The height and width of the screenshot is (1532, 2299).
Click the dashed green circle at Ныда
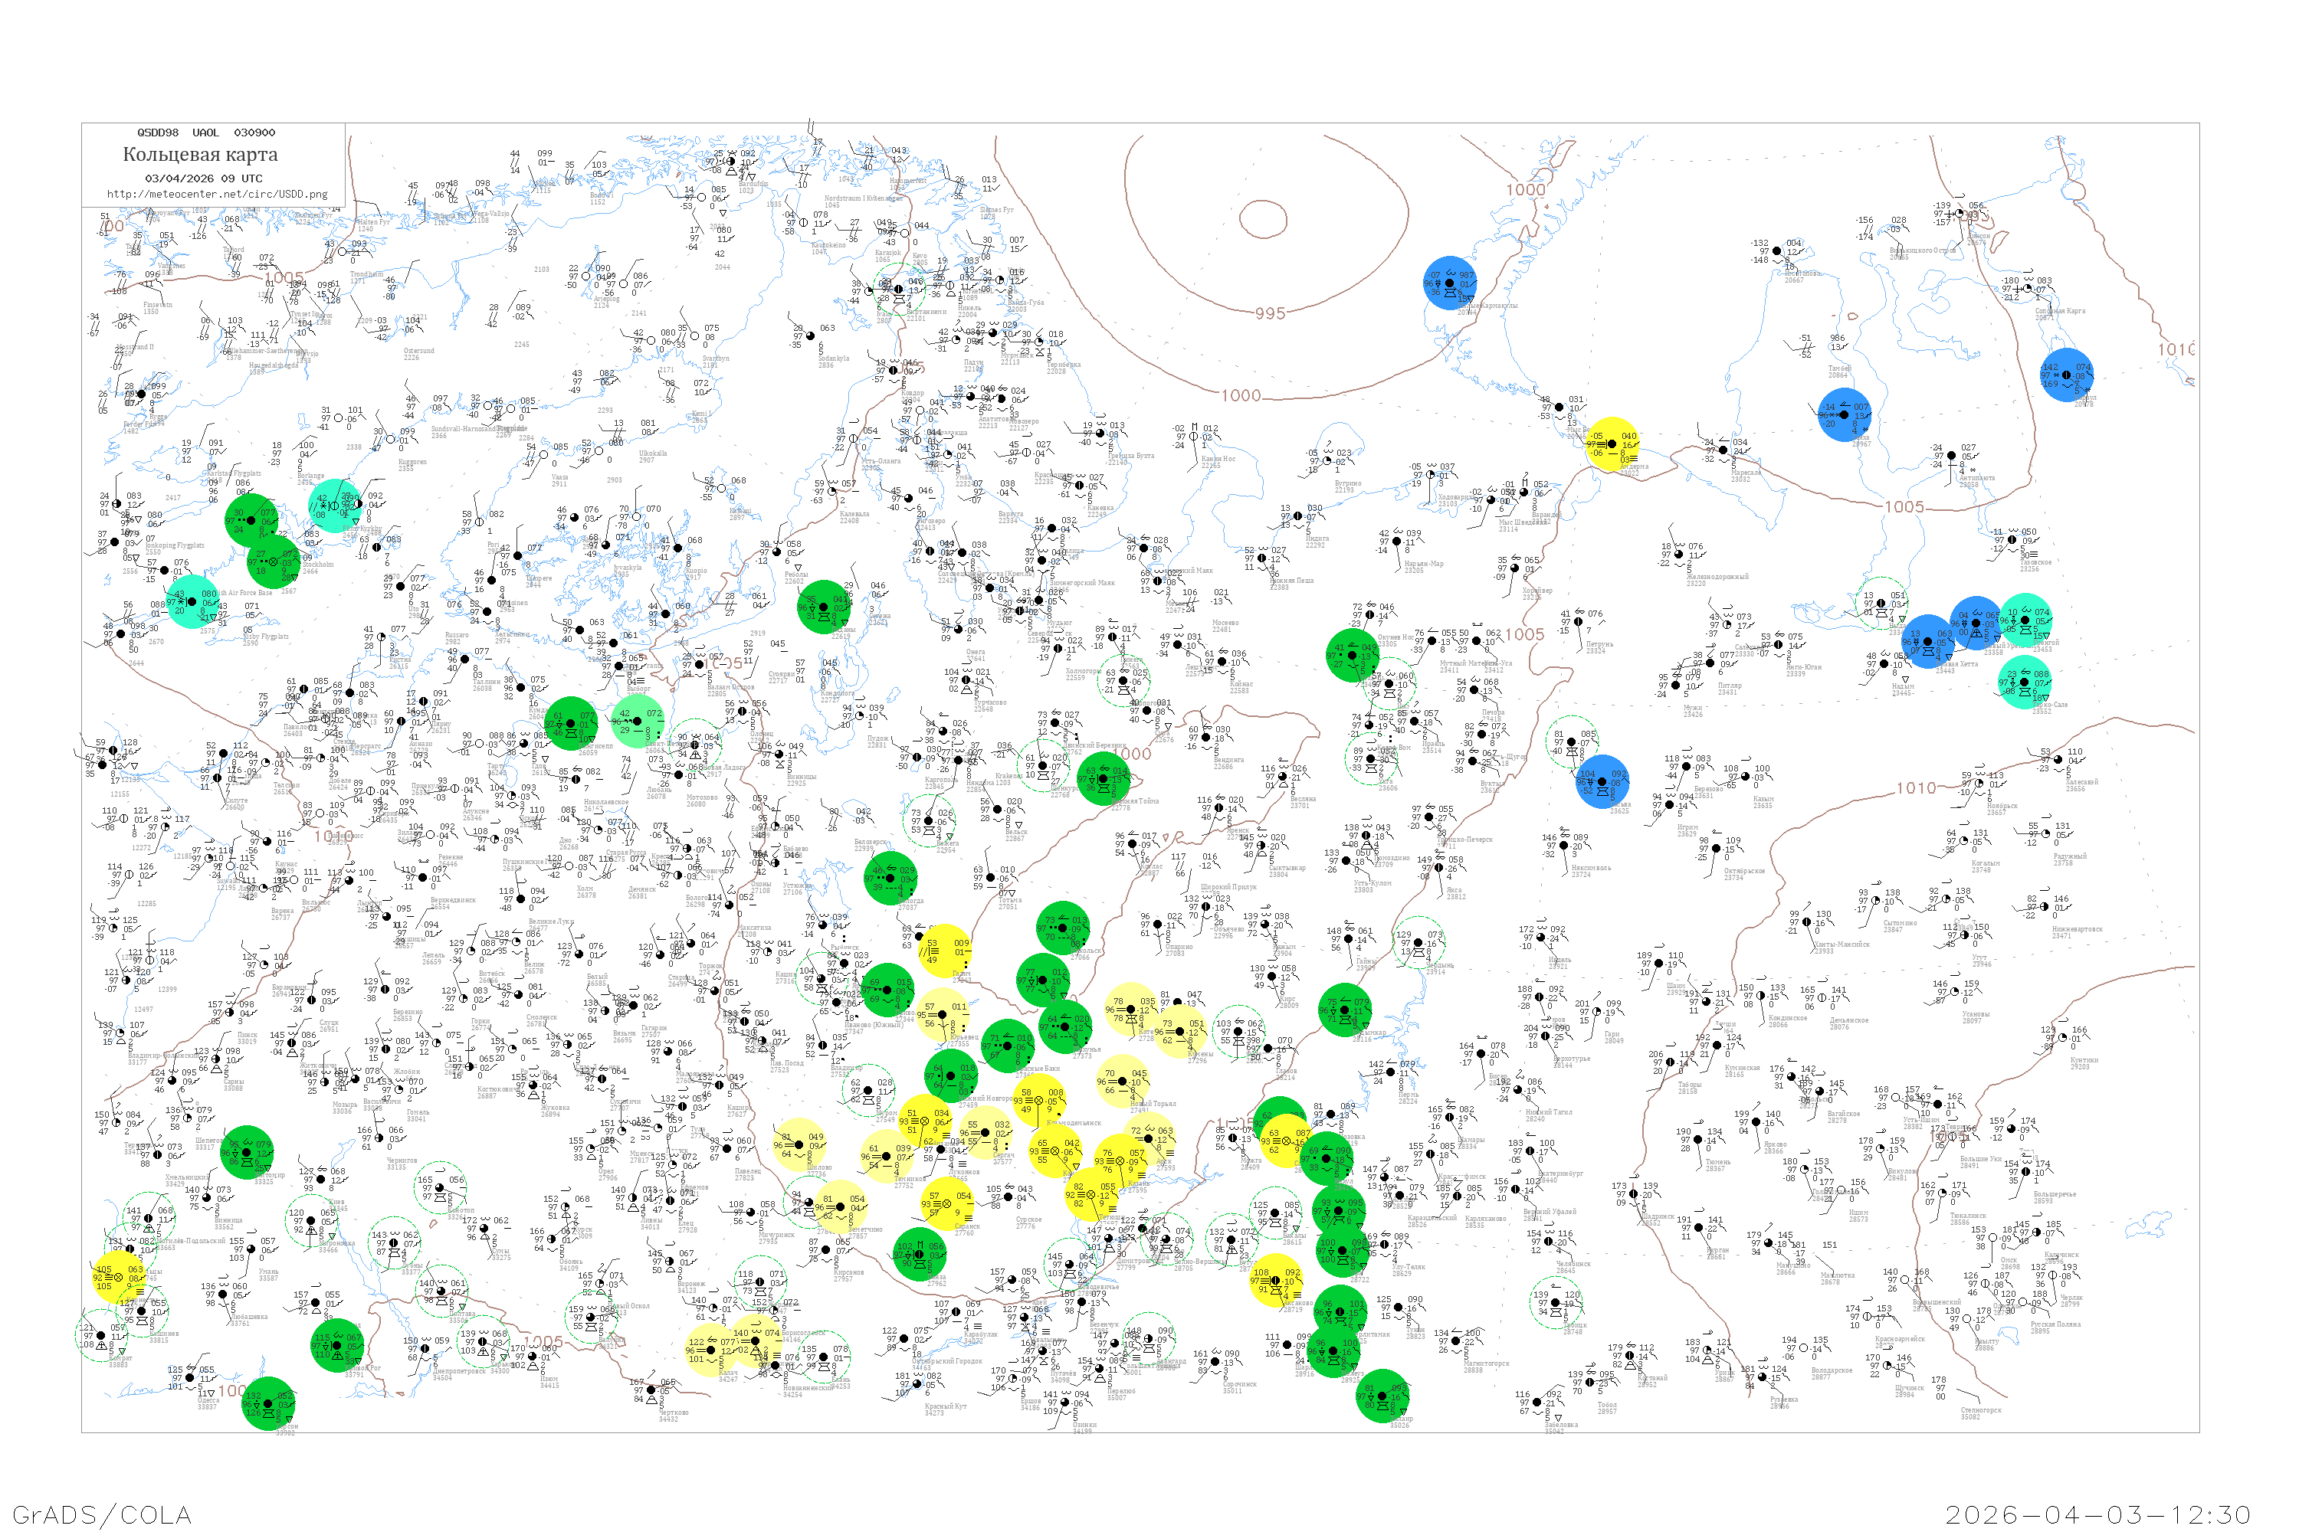click(x=1881, y=603)
